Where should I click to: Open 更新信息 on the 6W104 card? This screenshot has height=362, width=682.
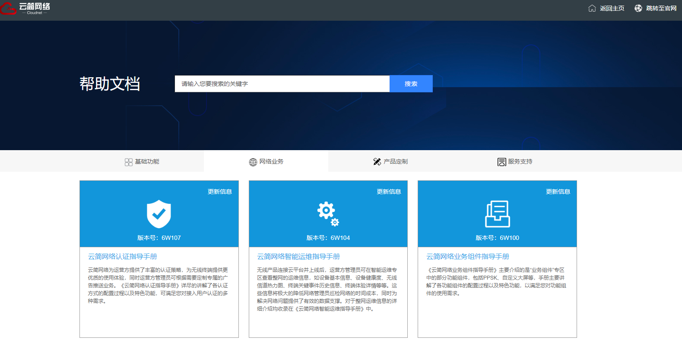[389, 192]
